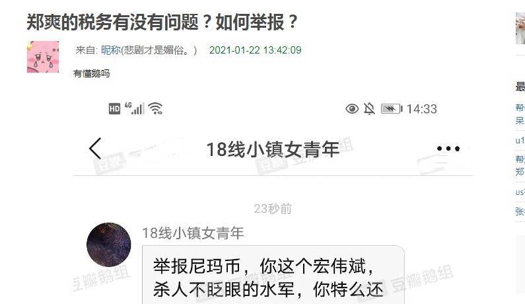Click the 14:33 clock in status bar

tap(422, 109)
